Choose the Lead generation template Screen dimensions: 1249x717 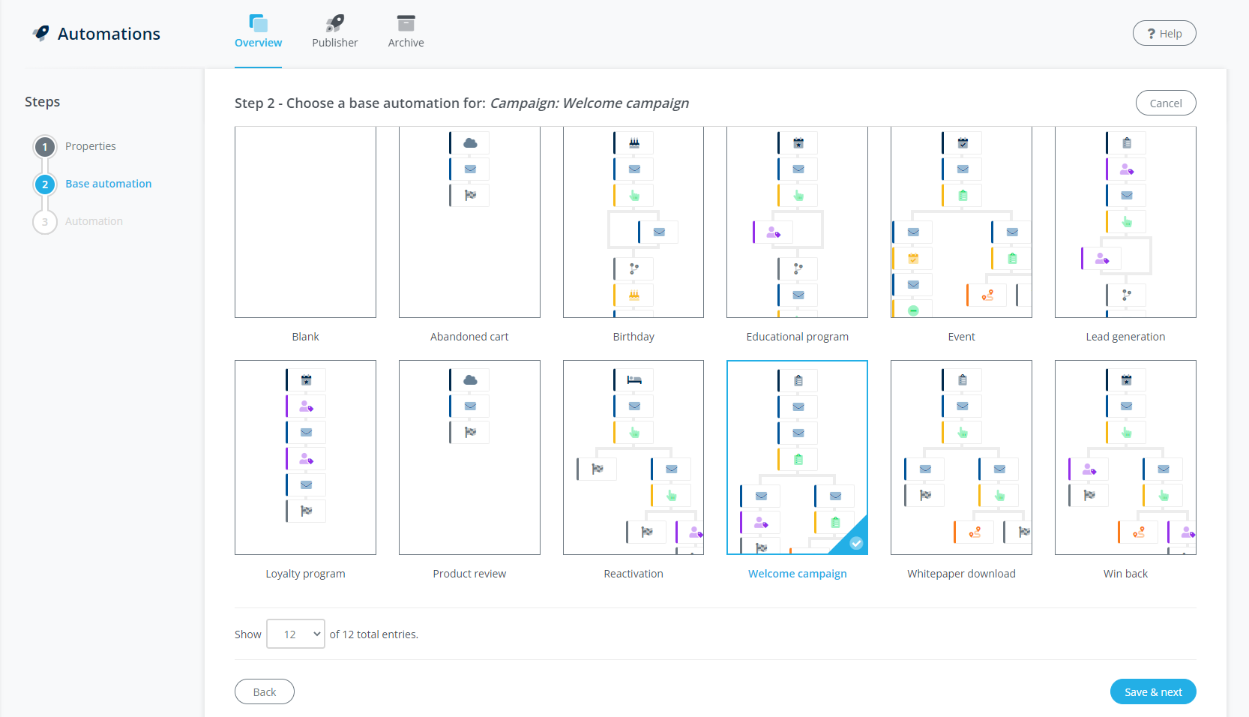point(1125,222)
